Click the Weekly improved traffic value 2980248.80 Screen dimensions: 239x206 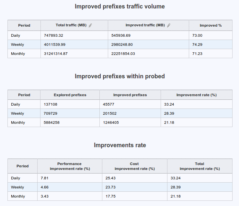pyautogui.click(x=122, y=45)
